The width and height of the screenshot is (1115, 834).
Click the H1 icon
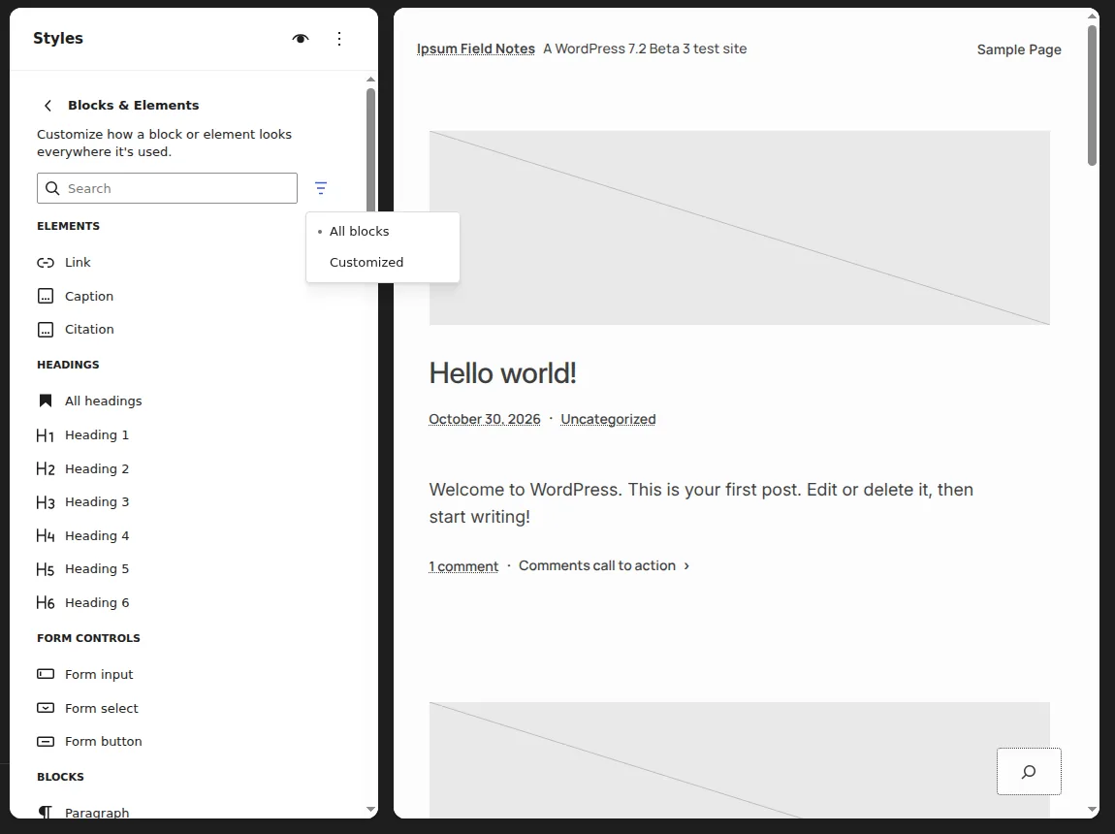46,435
